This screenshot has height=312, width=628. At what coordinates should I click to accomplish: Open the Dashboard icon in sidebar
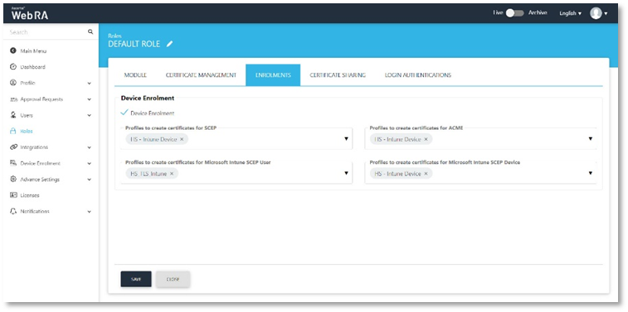click(12, 67)
